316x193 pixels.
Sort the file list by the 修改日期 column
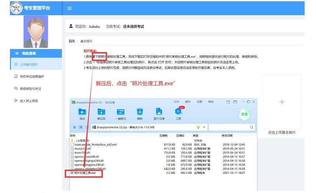coord(227,136)
